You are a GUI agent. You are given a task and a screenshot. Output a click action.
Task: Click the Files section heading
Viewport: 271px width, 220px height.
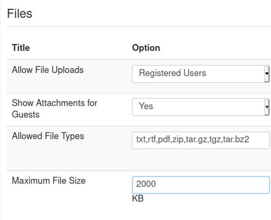pyautogui.click(x=20, y=14)
